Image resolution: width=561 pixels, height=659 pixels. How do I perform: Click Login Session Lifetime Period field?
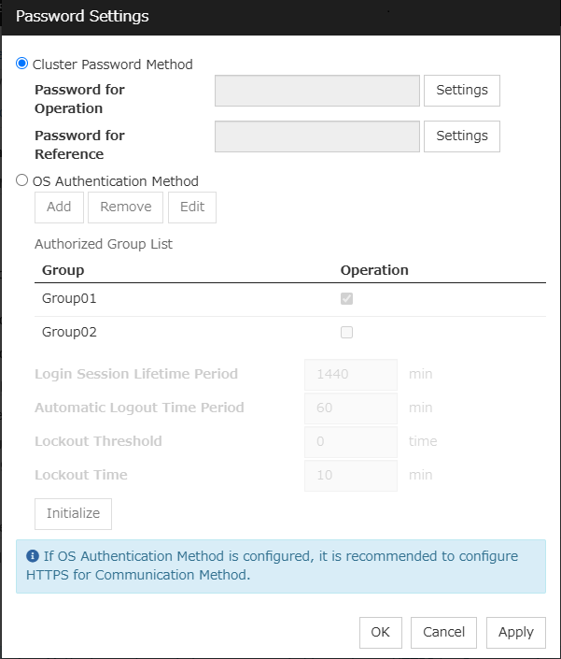pos(351,374)
